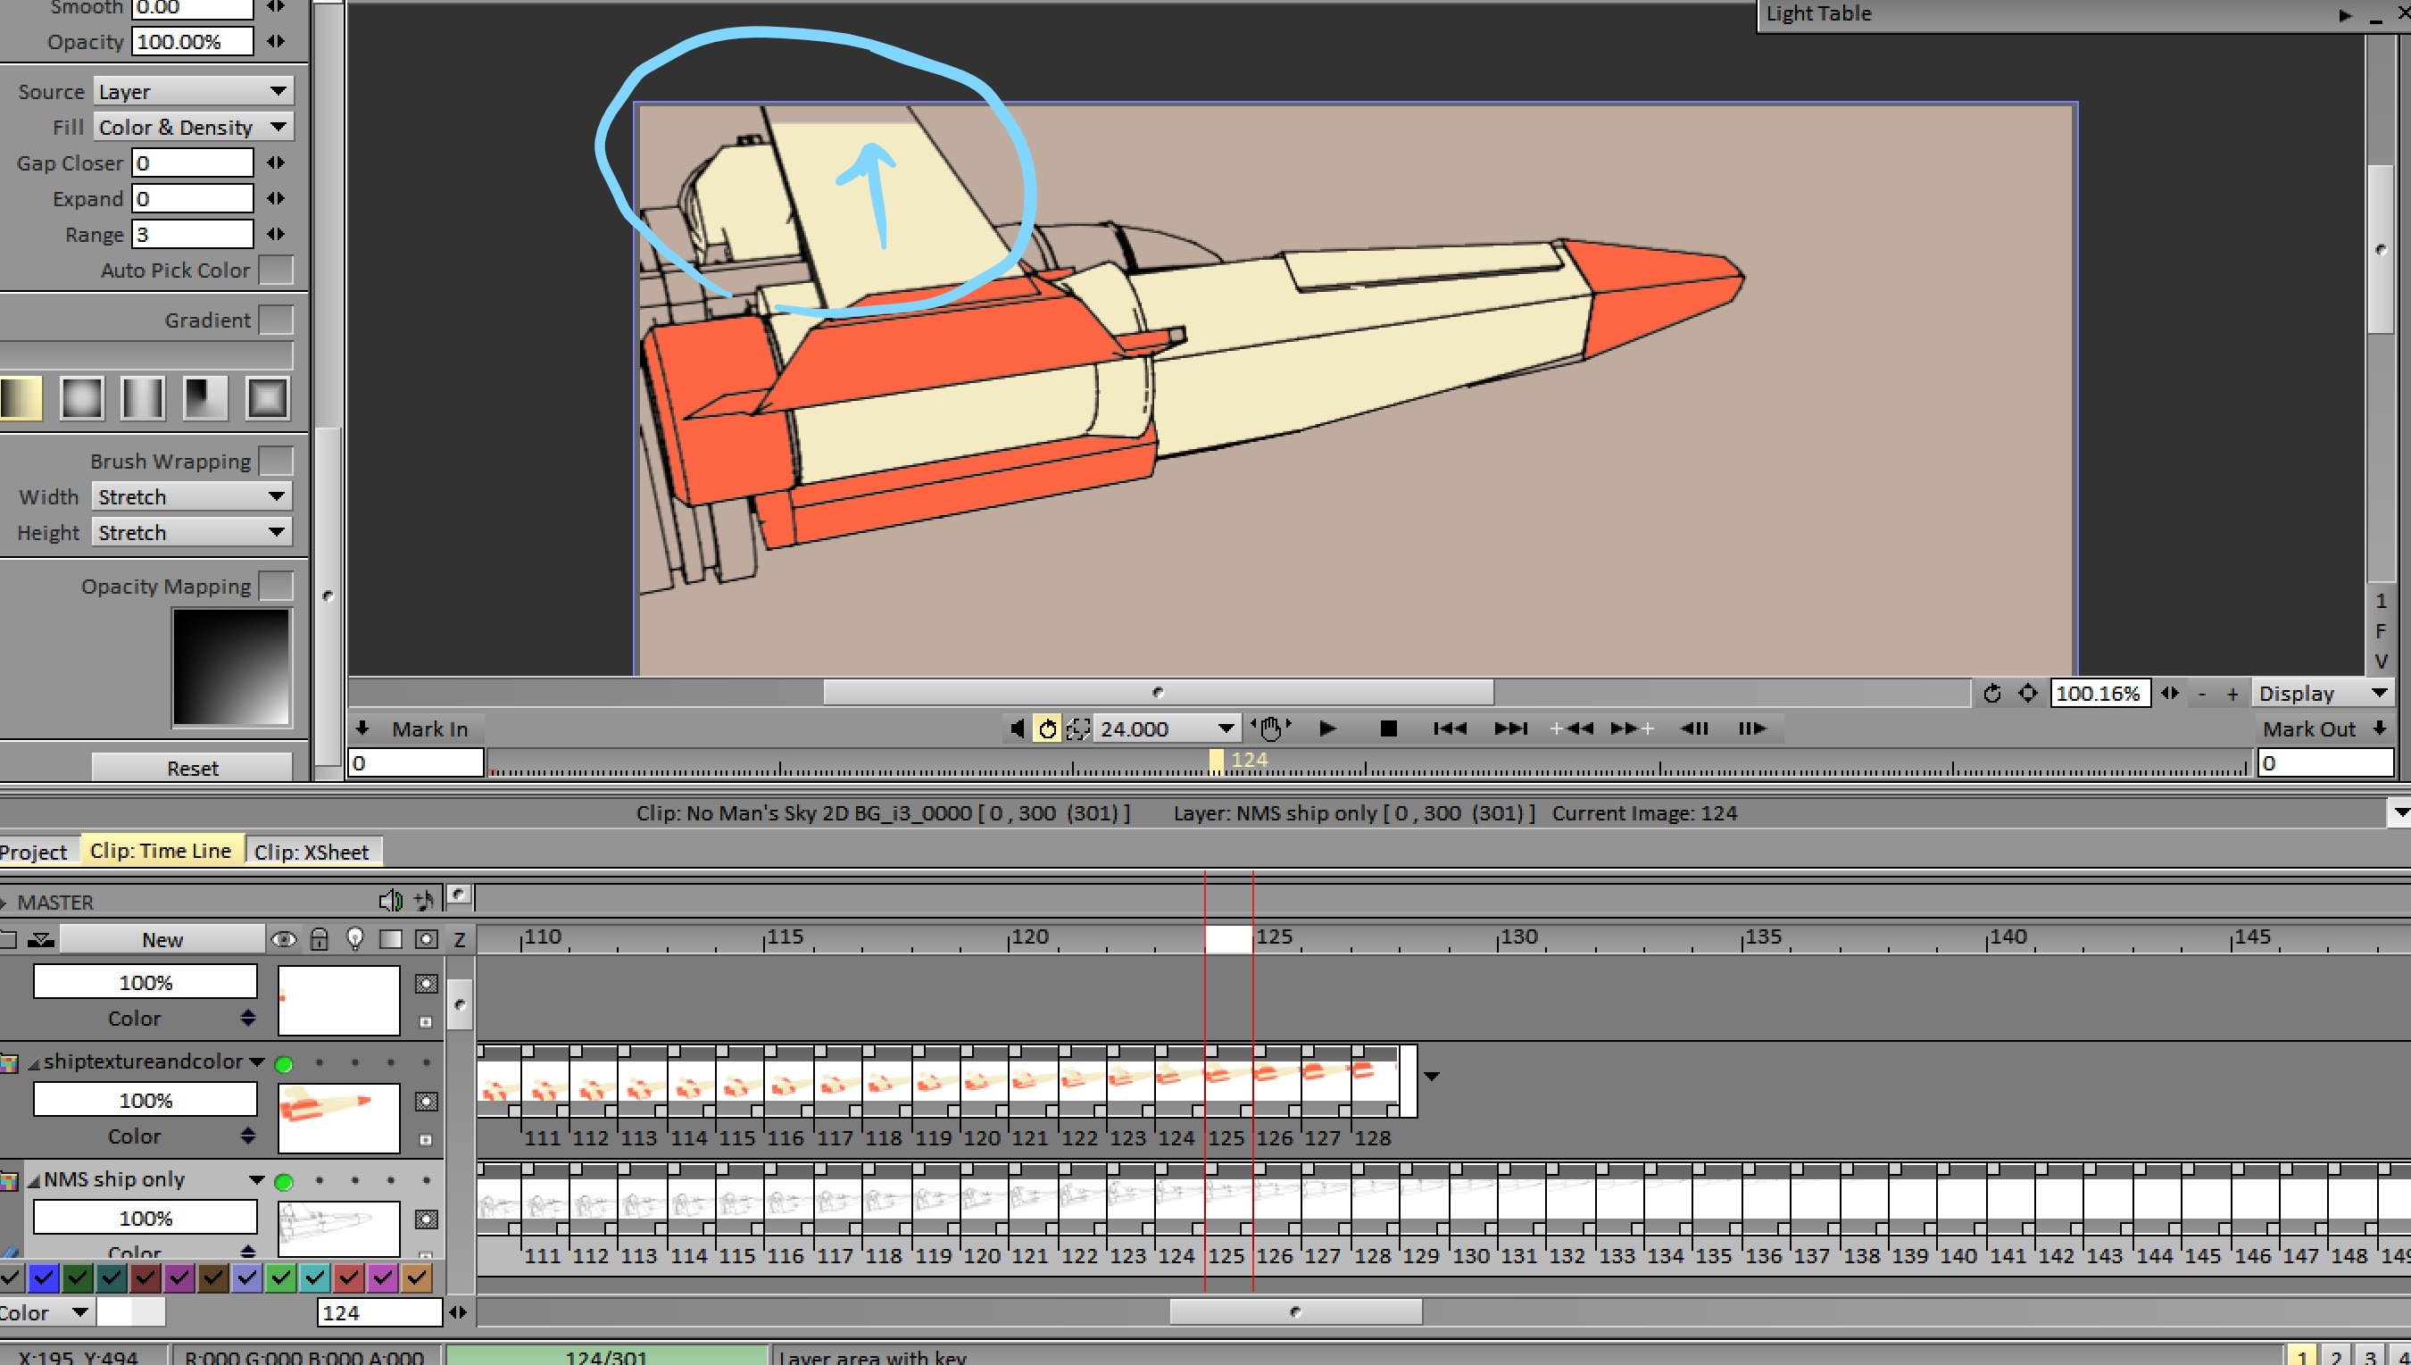Go to next frame
The width and height of the screenshot is (2411, 1365).
(1751, 728)
